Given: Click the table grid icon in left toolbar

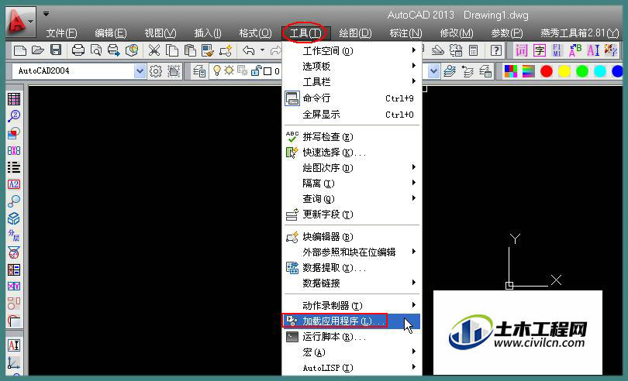Looking at the screenshot, I should (14, 99).
